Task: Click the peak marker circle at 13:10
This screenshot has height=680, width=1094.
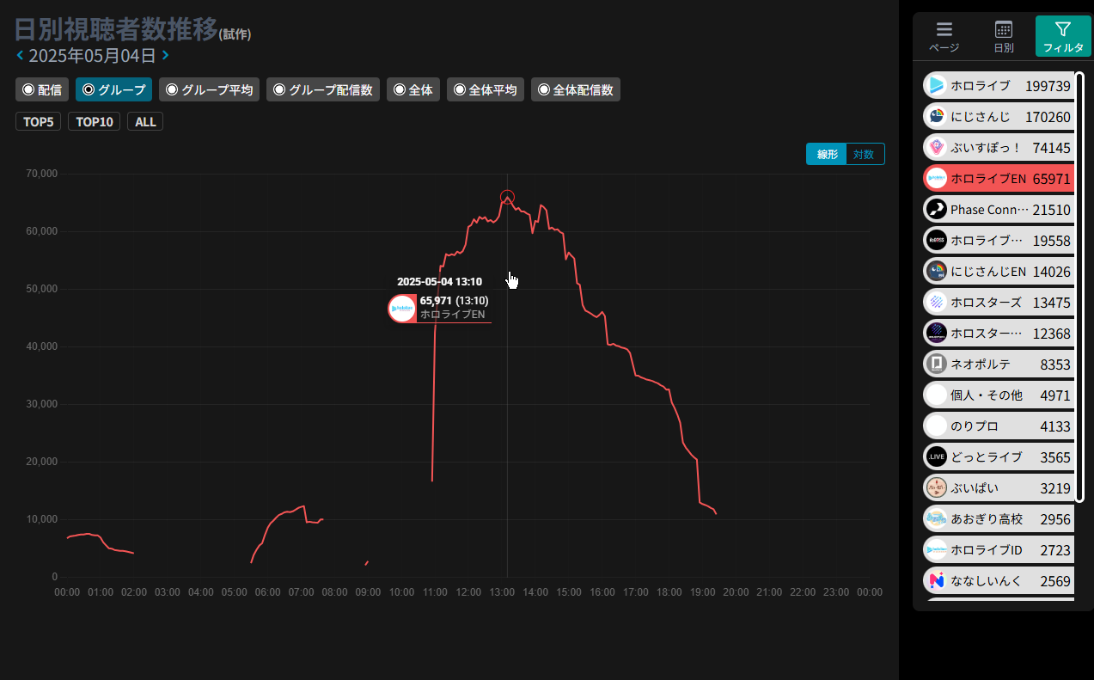Action: click(x=507, y=198)
